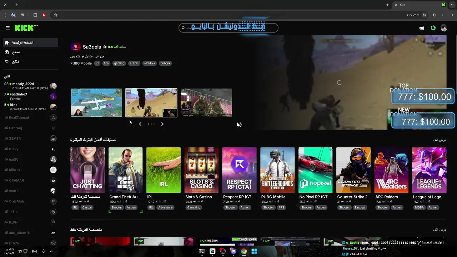Screen dimensions: 457x257
Task: Open Respect RP (GTA) category card
Action: (x=239, y=170)
